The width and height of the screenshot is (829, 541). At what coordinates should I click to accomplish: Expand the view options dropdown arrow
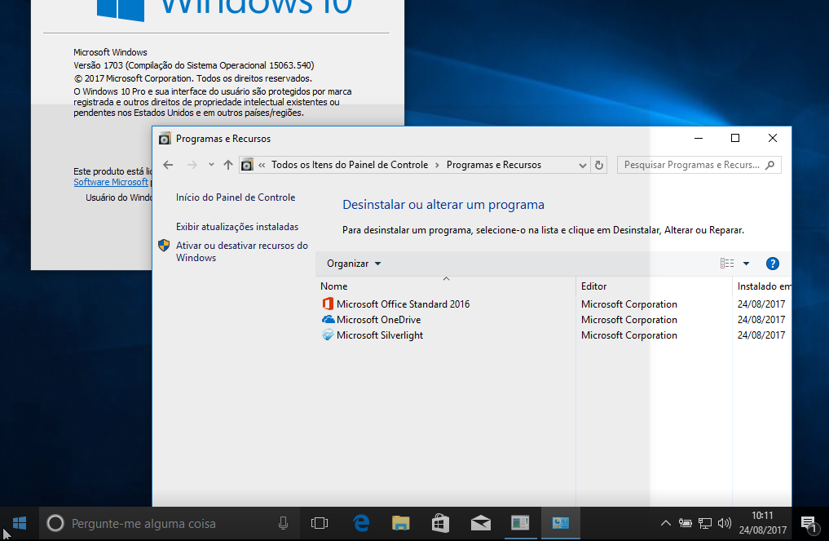click(746, 264)
